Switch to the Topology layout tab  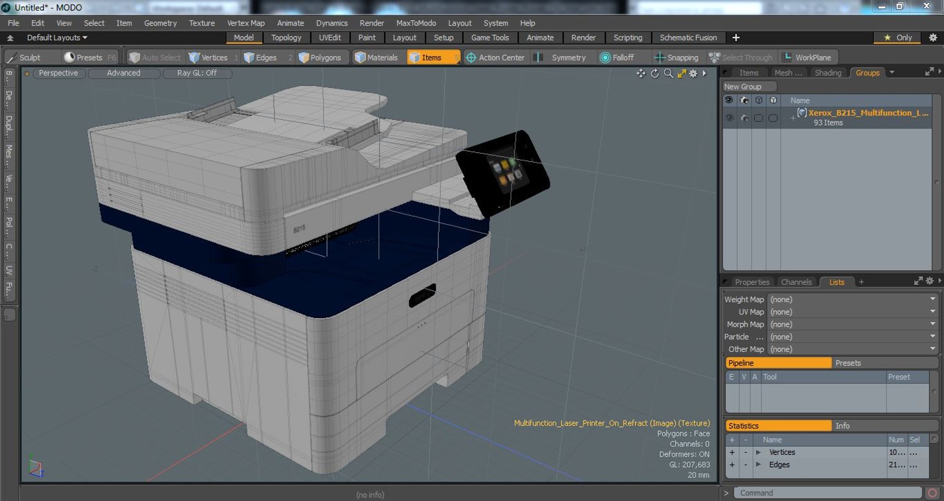point(286,37)
